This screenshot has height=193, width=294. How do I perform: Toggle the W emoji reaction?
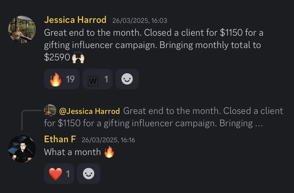[98, 79]
